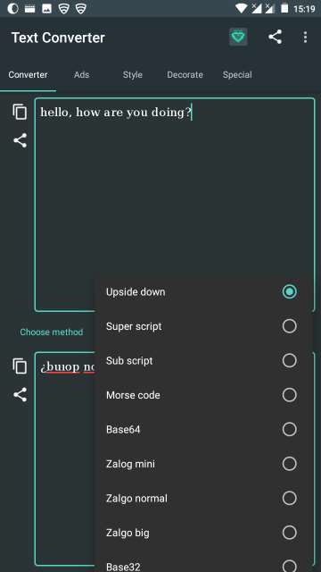Share the input text via share icon

[x=20, y=140]
